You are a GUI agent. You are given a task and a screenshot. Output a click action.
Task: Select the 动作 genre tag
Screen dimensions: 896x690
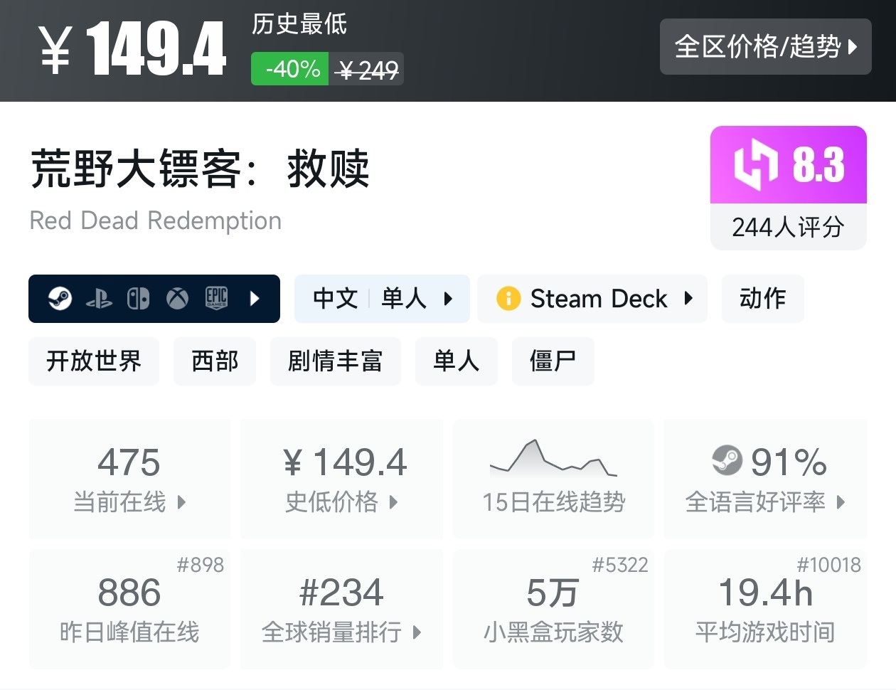click(x=762, y=299)
